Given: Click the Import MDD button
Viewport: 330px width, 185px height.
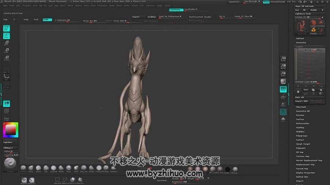Looking at the screenshot, I should (x=301, y=101).
